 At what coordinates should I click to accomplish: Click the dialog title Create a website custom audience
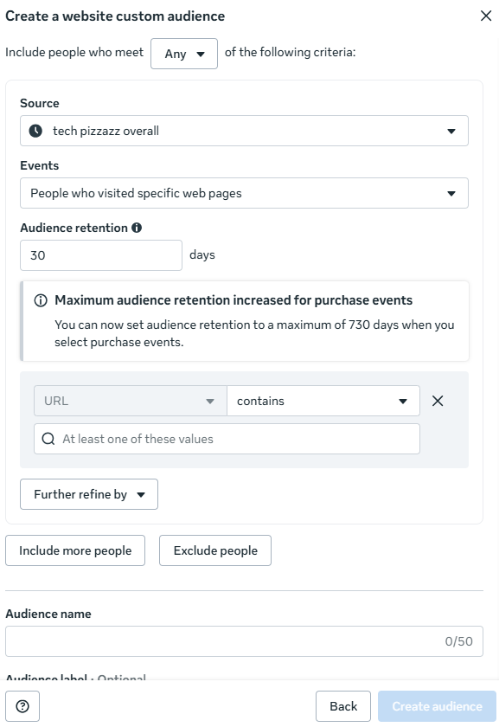pyautogui.click(x=115, y=16)
